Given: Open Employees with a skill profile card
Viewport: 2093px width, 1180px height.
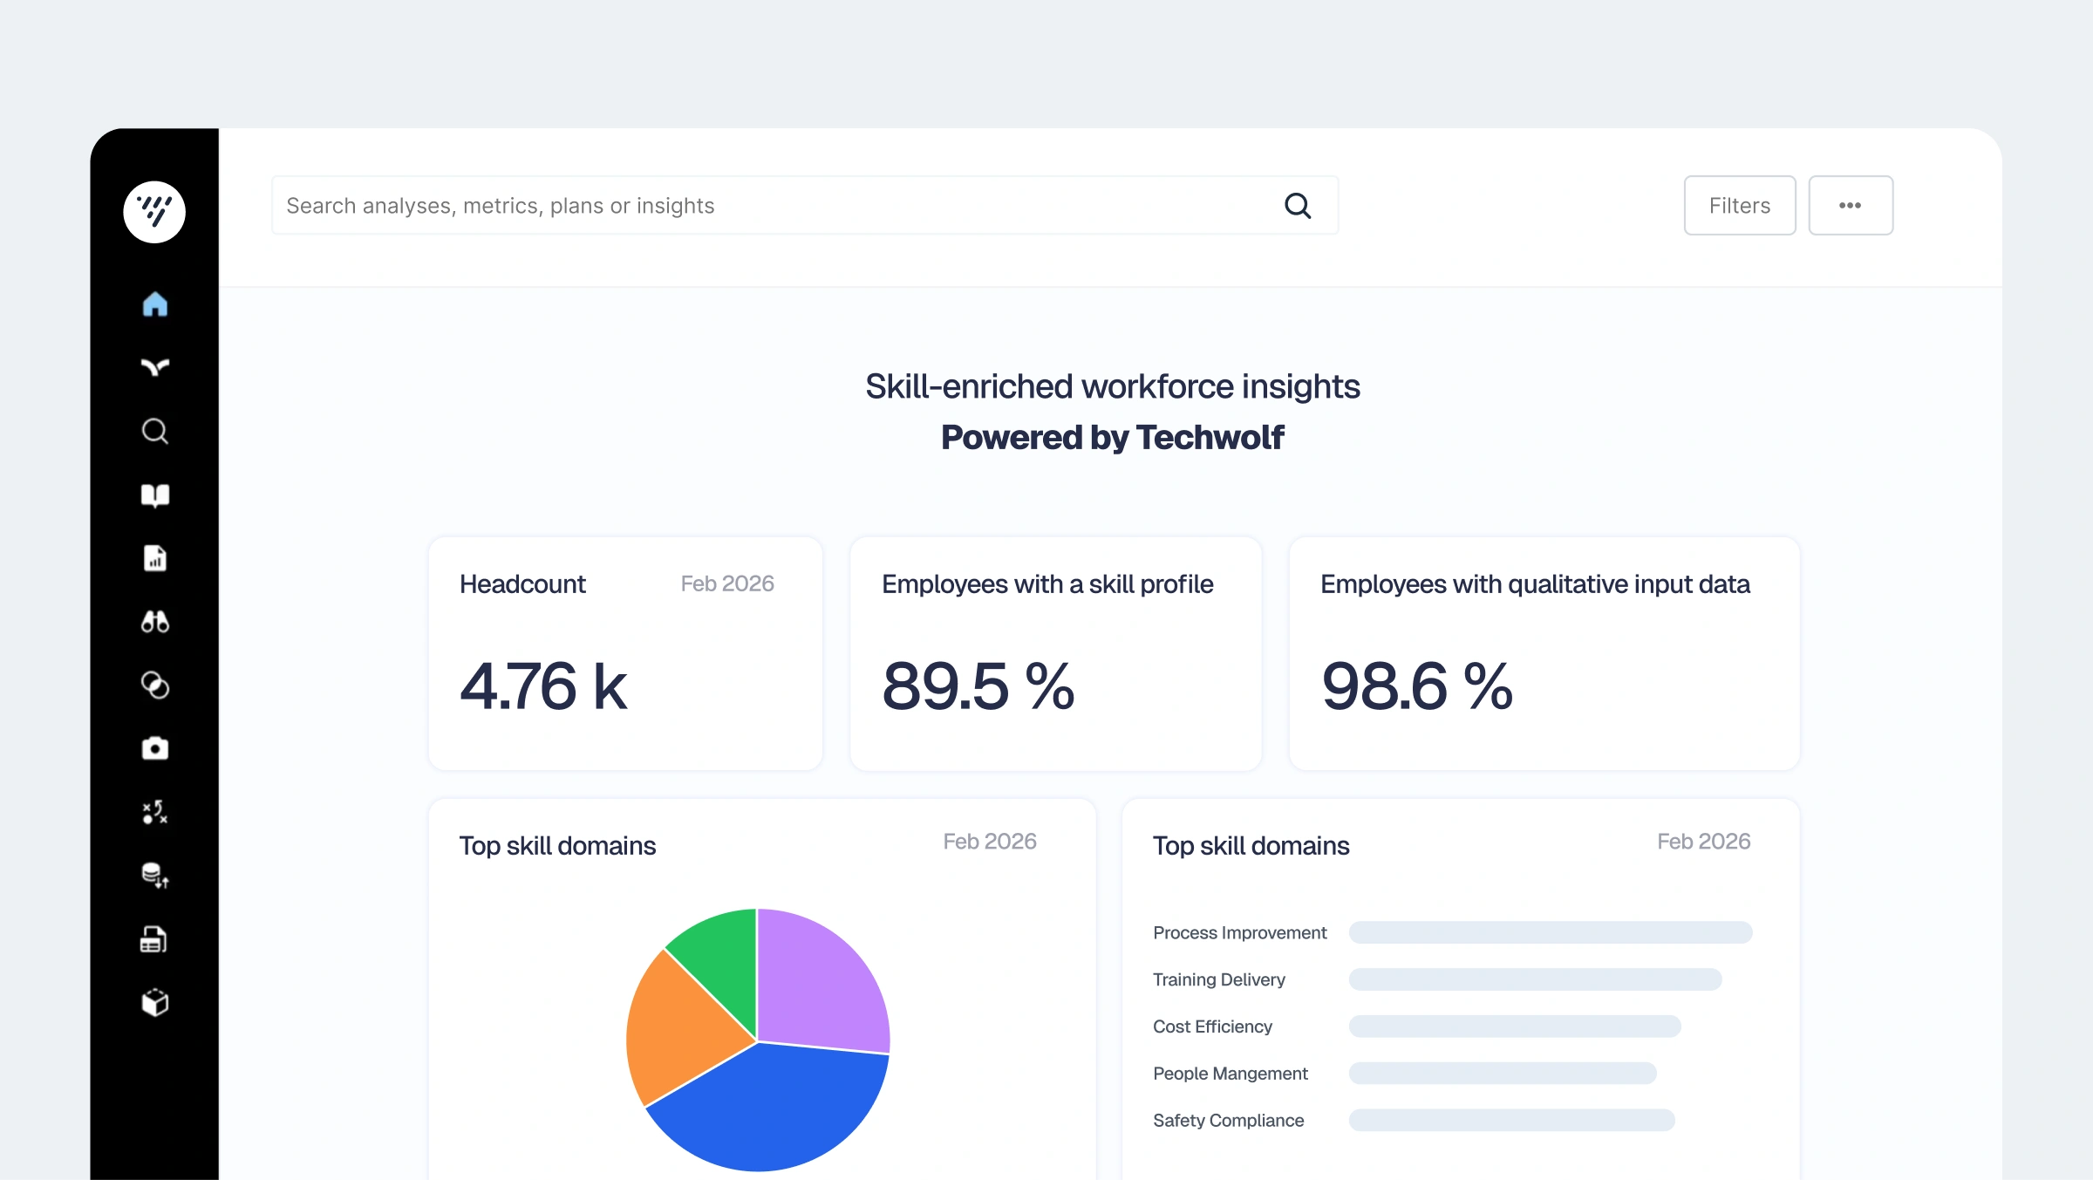Looking at the screenshot, I should [x=1055, y=654].
